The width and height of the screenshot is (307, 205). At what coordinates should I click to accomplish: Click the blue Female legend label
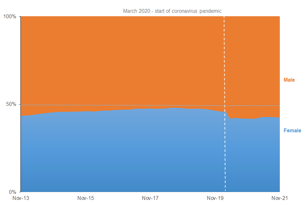point(292,131)
